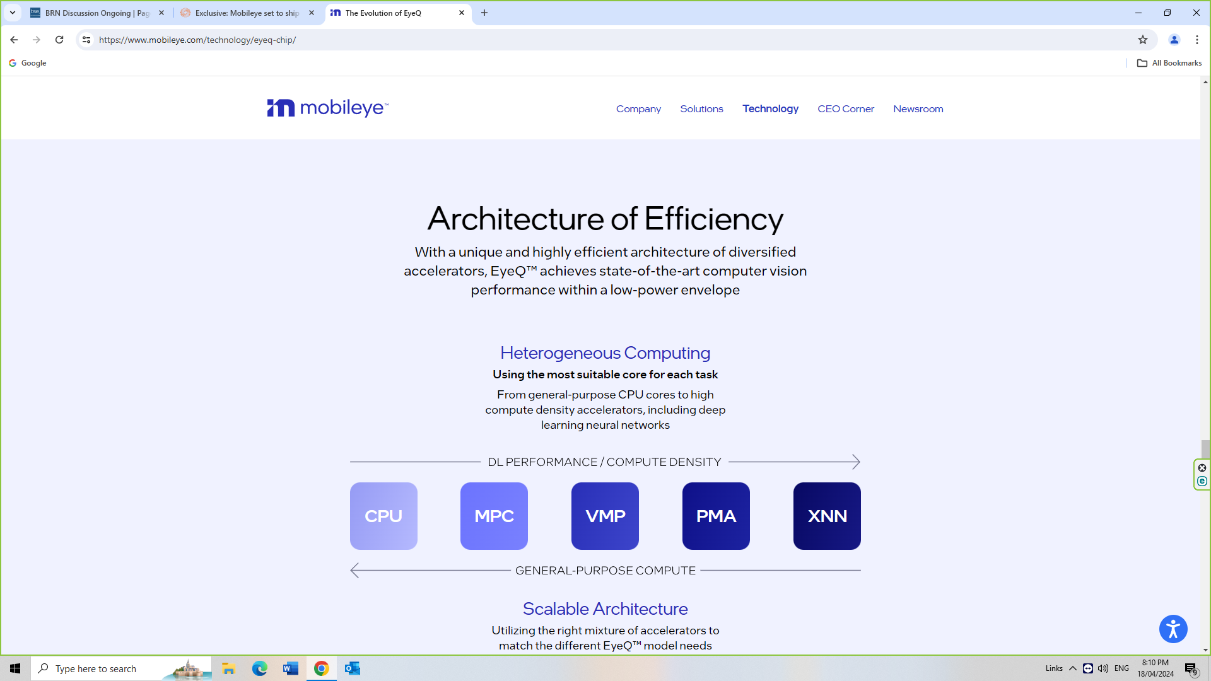The image size is (1211, 681).
Task: Open Windows Start menu
Action: pyautogui.click(x=15, y=668)
